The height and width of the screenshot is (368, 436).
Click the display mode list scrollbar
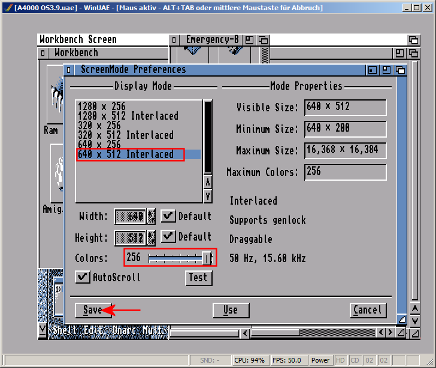click(x=208, y=137)
